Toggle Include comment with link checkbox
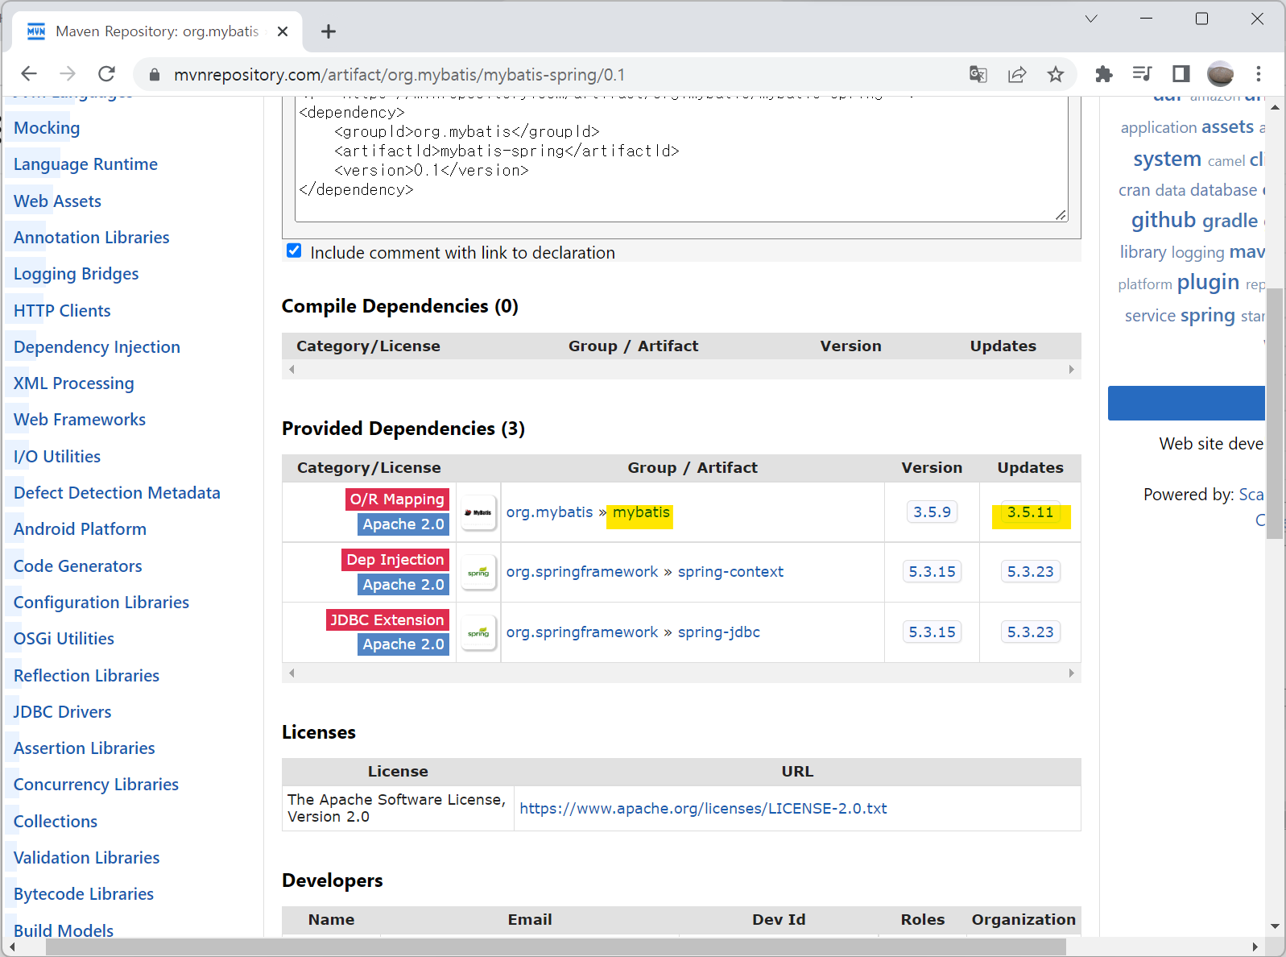Viewport: 1286px width, 957px height. tap(294, 251)
